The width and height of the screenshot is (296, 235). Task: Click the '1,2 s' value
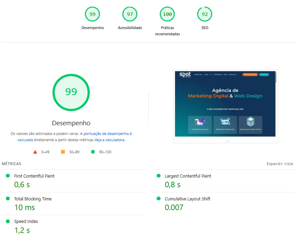22,230
